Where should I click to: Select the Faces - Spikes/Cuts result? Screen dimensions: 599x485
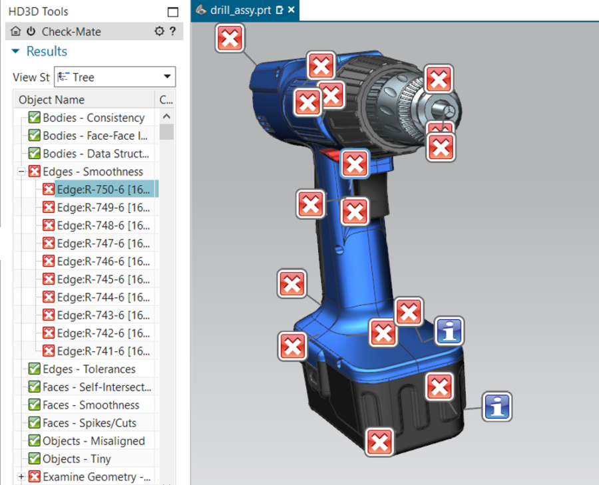tap(89, 423)
